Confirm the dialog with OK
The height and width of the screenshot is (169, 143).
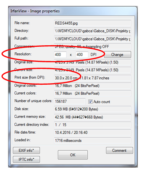(73, 155)
